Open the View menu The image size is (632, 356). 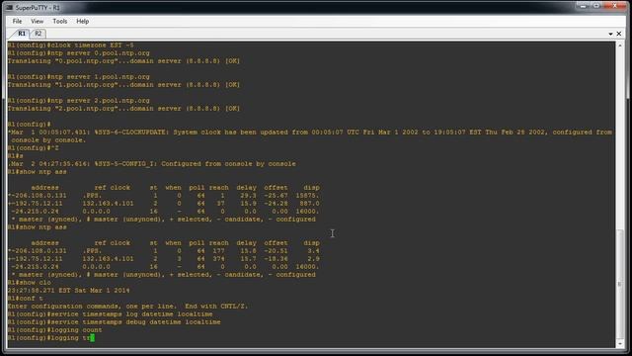coord(38,21)
